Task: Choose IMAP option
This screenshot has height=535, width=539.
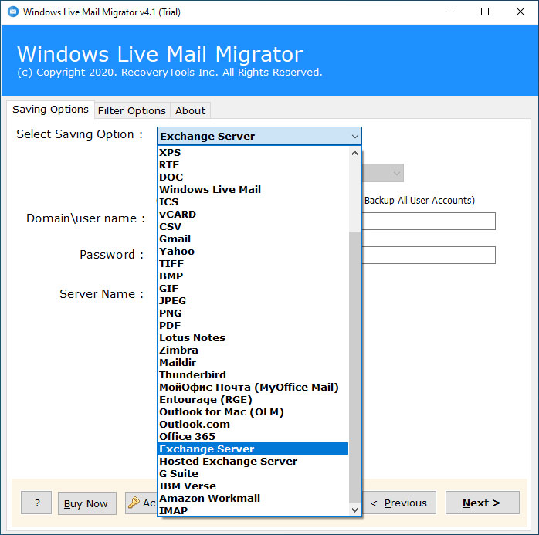Action: point(253,511)
